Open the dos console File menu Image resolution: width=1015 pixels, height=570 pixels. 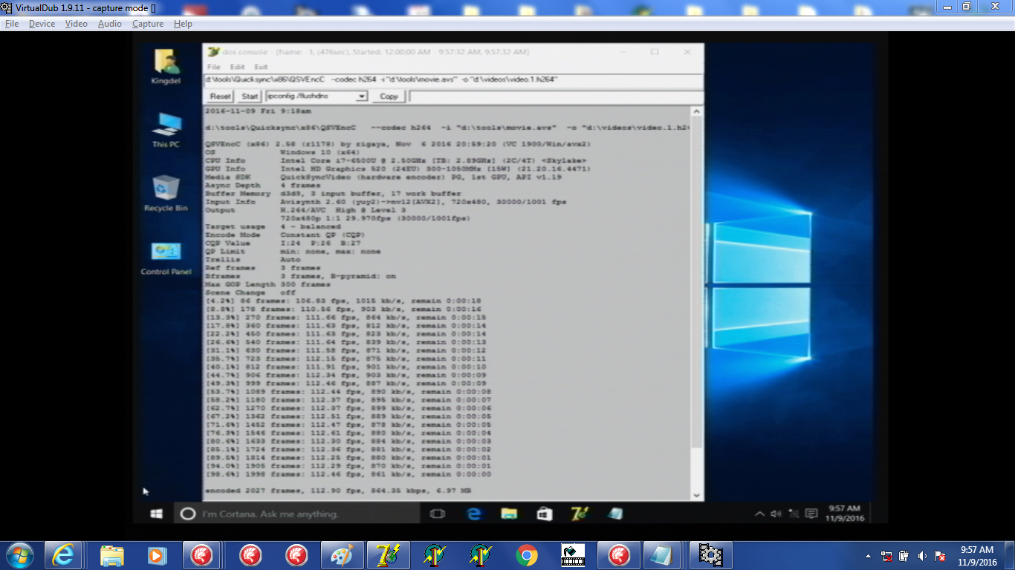coord(214,67)
